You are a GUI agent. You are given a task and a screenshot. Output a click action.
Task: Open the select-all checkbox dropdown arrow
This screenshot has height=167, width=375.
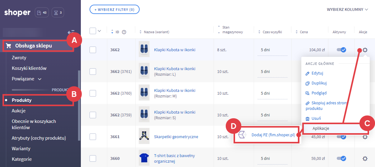click(100, 31)
